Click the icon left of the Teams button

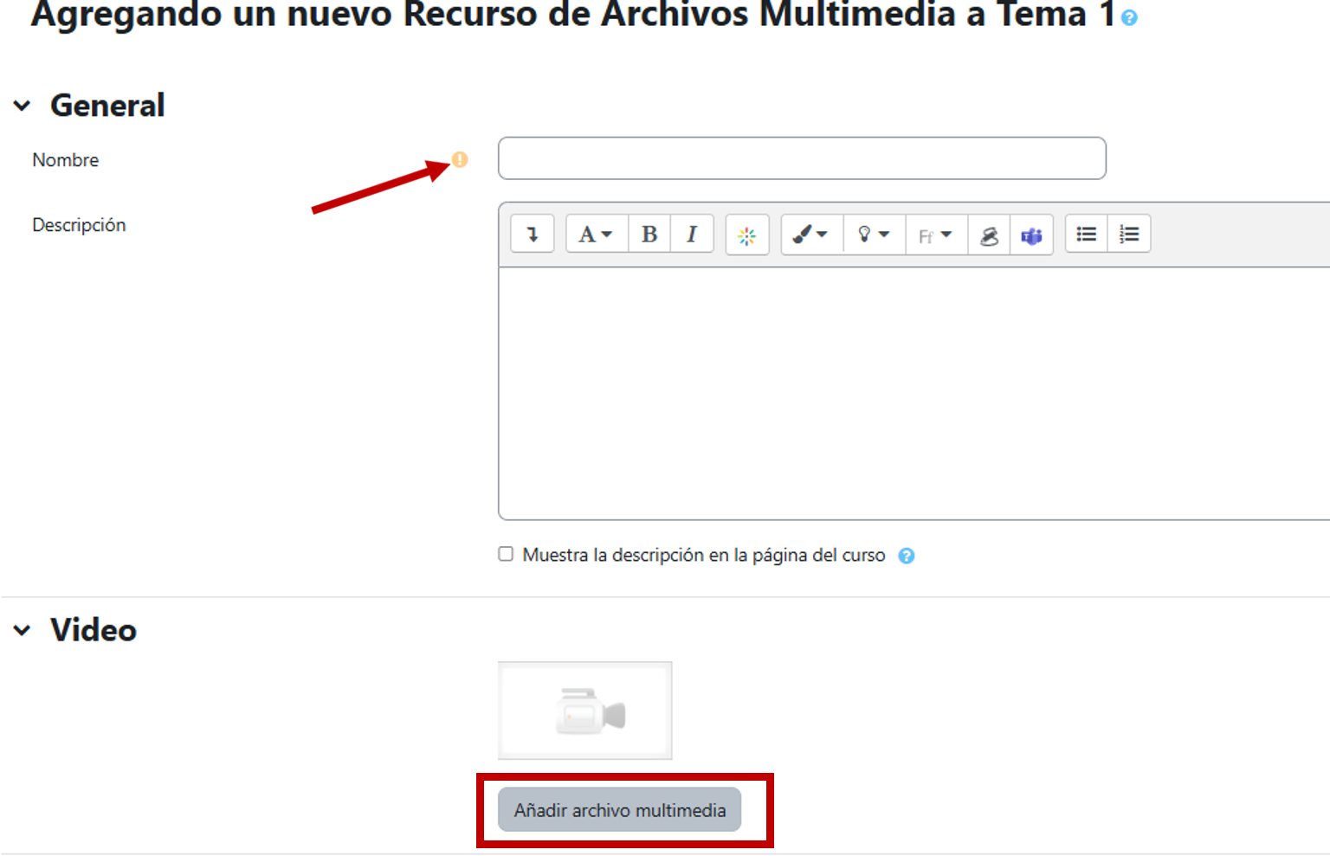[x=989, y=235]
